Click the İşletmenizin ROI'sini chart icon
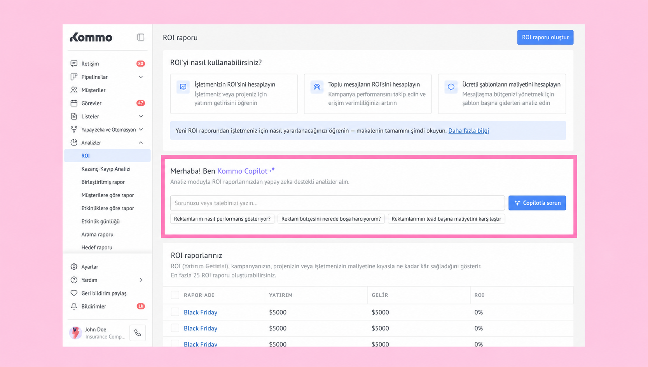This screenshot has height=367, width=648. click(183, 87)
